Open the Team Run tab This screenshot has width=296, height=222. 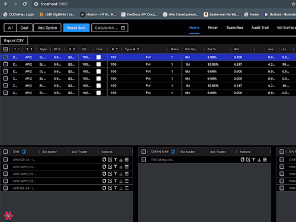234,28
